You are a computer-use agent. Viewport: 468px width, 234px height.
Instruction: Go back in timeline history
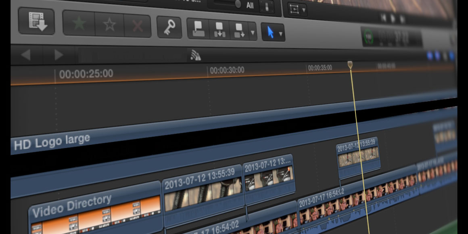pos(25,55)
